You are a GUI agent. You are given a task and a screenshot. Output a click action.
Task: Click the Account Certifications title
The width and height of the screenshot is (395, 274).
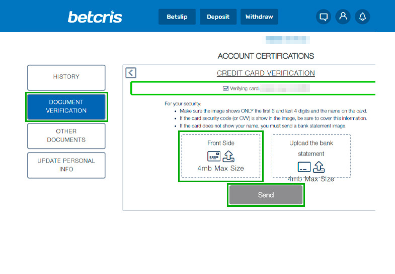(266, 56)
